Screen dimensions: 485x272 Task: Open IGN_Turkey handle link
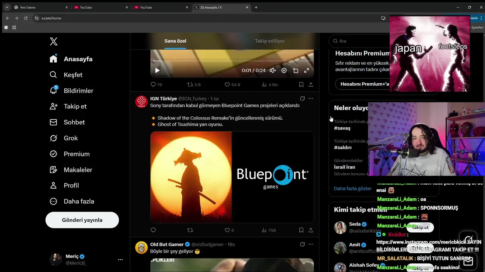click(192, 99)
